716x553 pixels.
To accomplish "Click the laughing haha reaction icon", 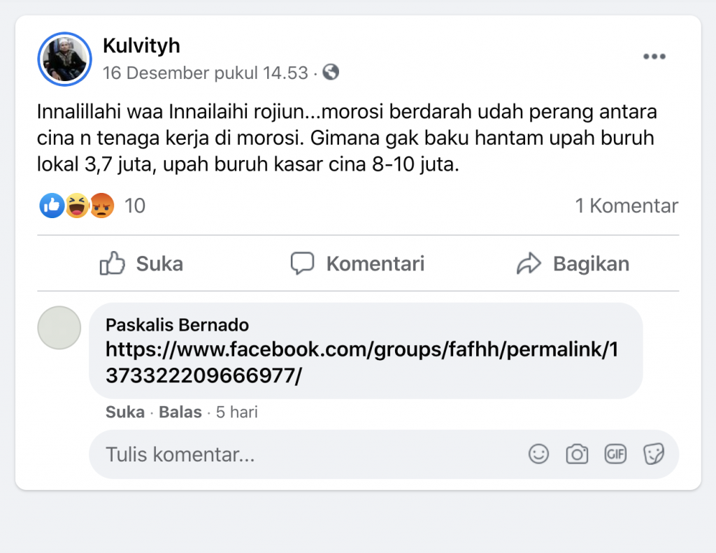I will pos(77,206).
